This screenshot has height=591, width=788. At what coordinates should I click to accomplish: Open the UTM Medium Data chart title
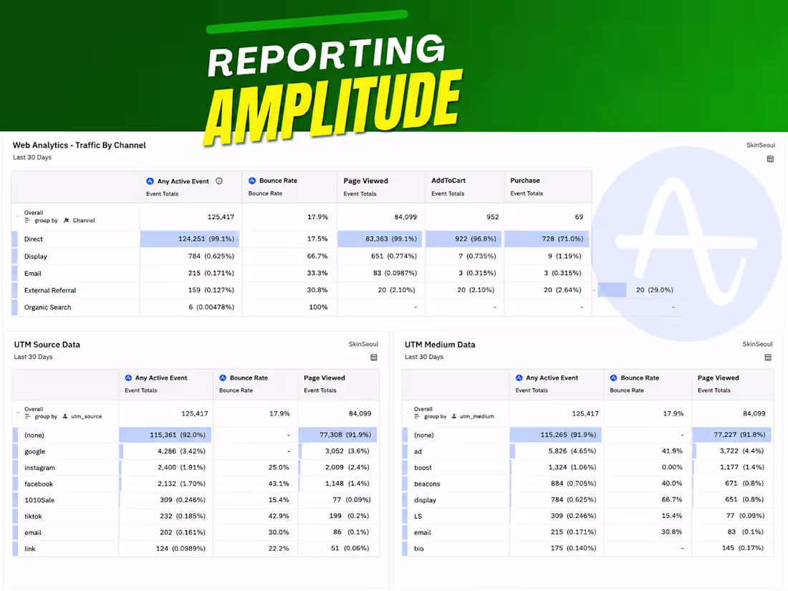[440, 345]
